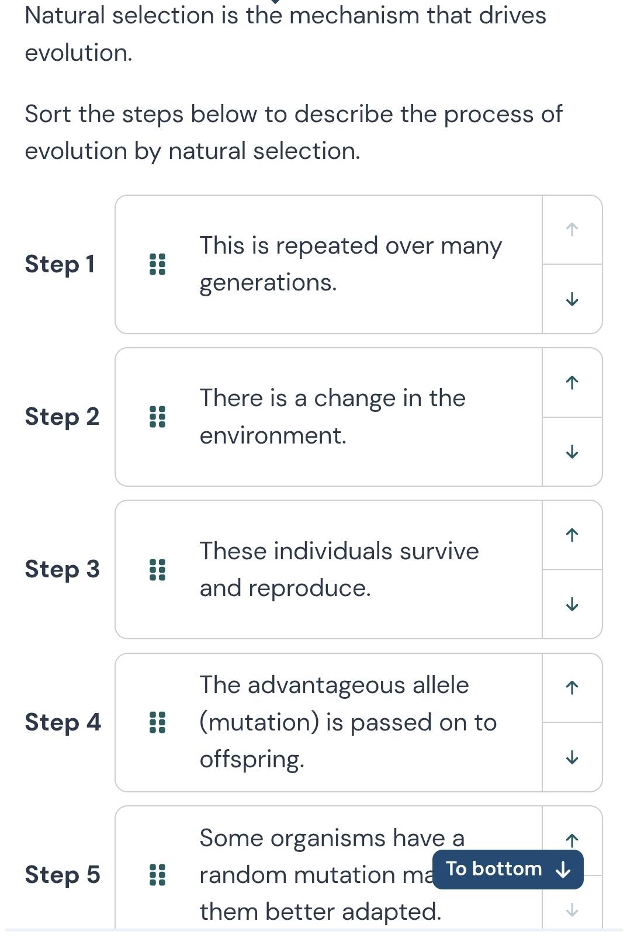Click the 'To bottom' button
Viewport: 627px width, 942px height.
click(508, 870)
